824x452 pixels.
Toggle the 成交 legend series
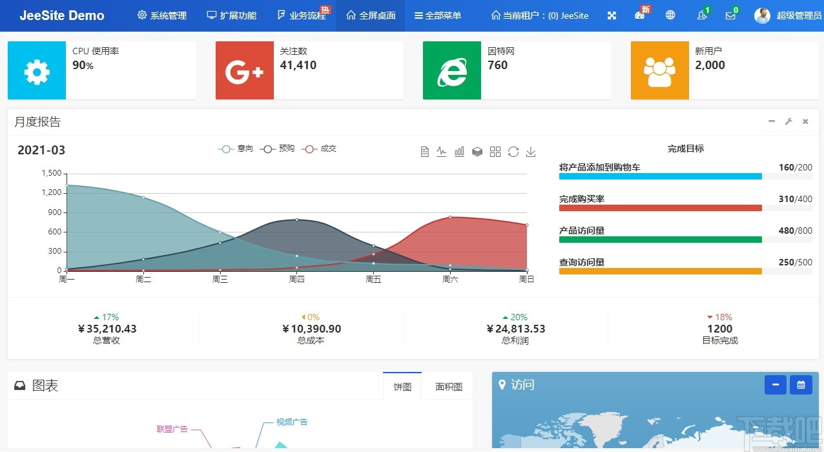(318, 149)
